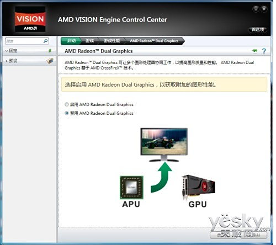The image size is (276, 245).
Task: Click the APU chip image
Action: 131,188
